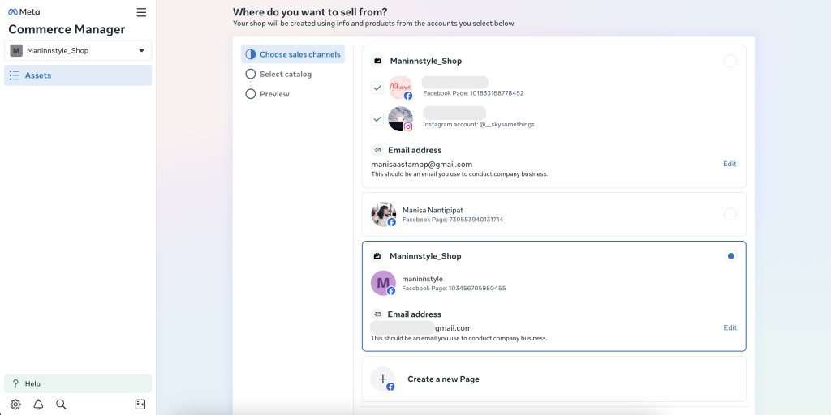Image resolution: width=831 pixels, height=415 pixels.
Task: Uncheck the Instagram account checkbox
Action: click(x=377, y=119)
